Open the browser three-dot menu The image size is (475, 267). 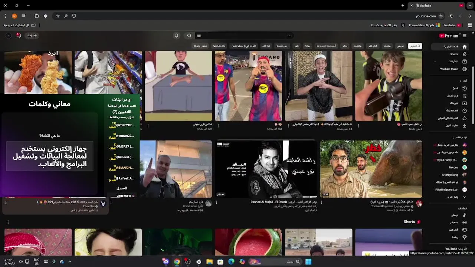coord(5,16)
